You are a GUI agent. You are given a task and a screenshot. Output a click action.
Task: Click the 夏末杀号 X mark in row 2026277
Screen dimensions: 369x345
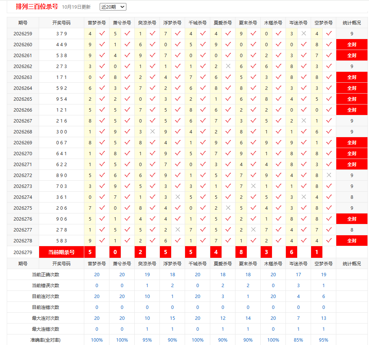tap(253, 230)
